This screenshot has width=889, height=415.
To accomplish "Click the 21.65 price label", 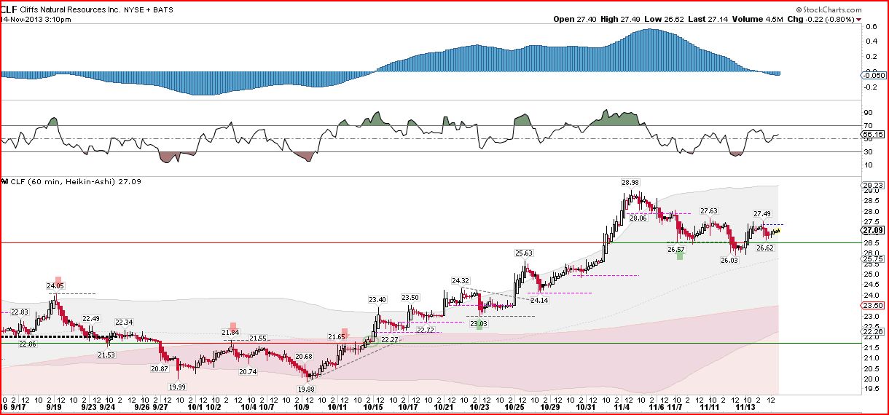I will (x=337, y=336).
